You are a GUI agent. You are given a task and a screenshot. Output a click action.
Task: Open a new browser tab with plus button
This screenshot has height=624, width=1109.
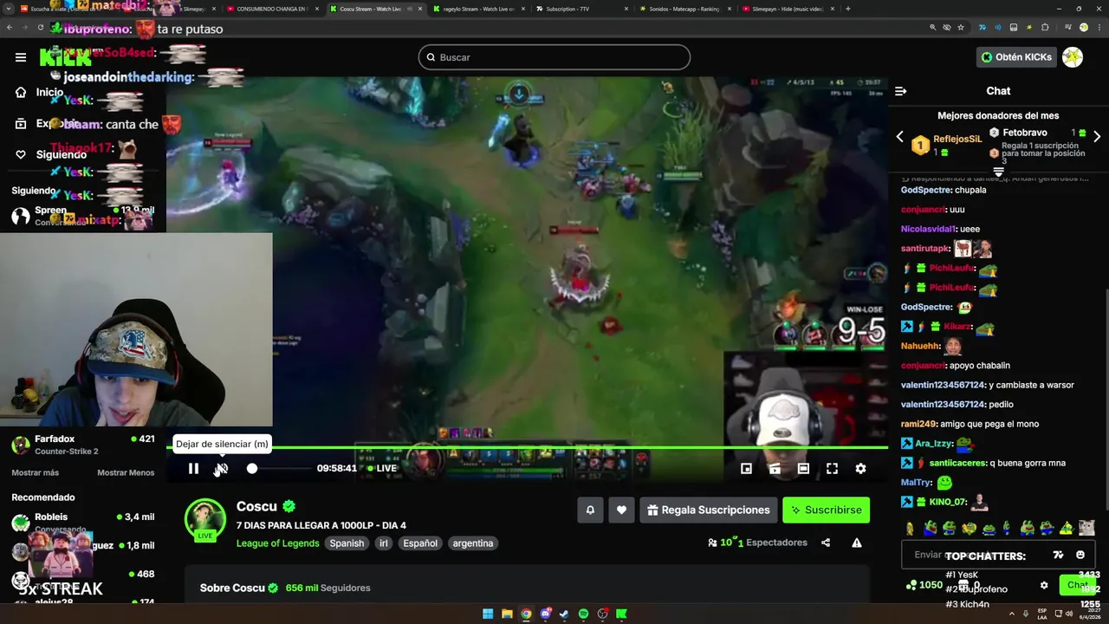(847, 9)
